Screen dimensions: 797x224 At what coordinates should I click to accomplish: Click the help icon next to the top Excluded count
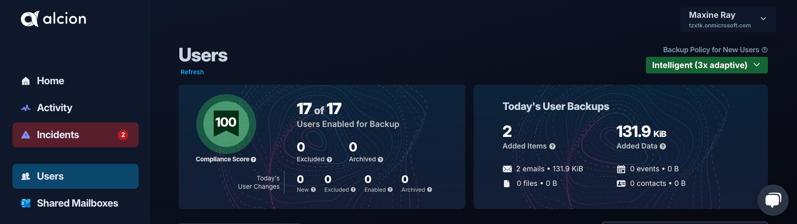(x=330, y=160)
